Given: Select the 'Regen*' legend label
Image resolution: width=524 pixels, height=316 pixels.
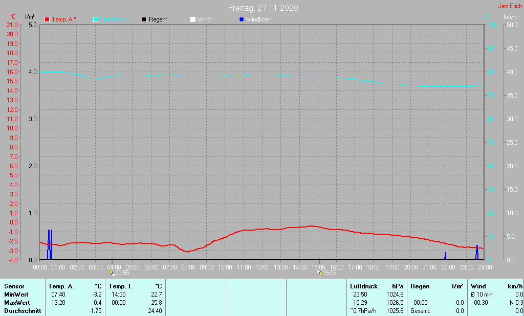Looking at the screenshot, I should click(159, 20).
